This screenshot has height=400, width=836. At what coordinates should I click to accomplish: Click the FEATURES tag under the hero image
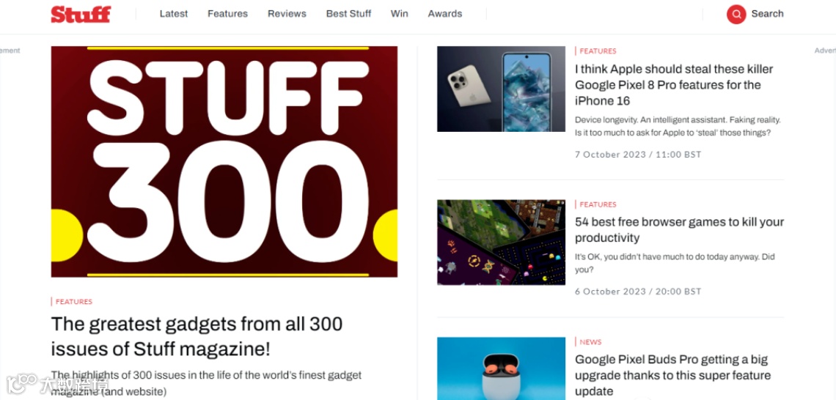(x=73, y=301)
